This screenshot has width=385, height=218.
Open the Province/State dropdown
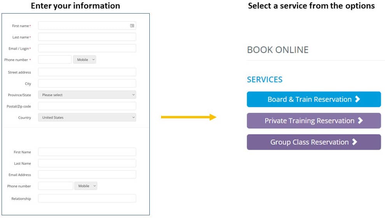point(87,95)
